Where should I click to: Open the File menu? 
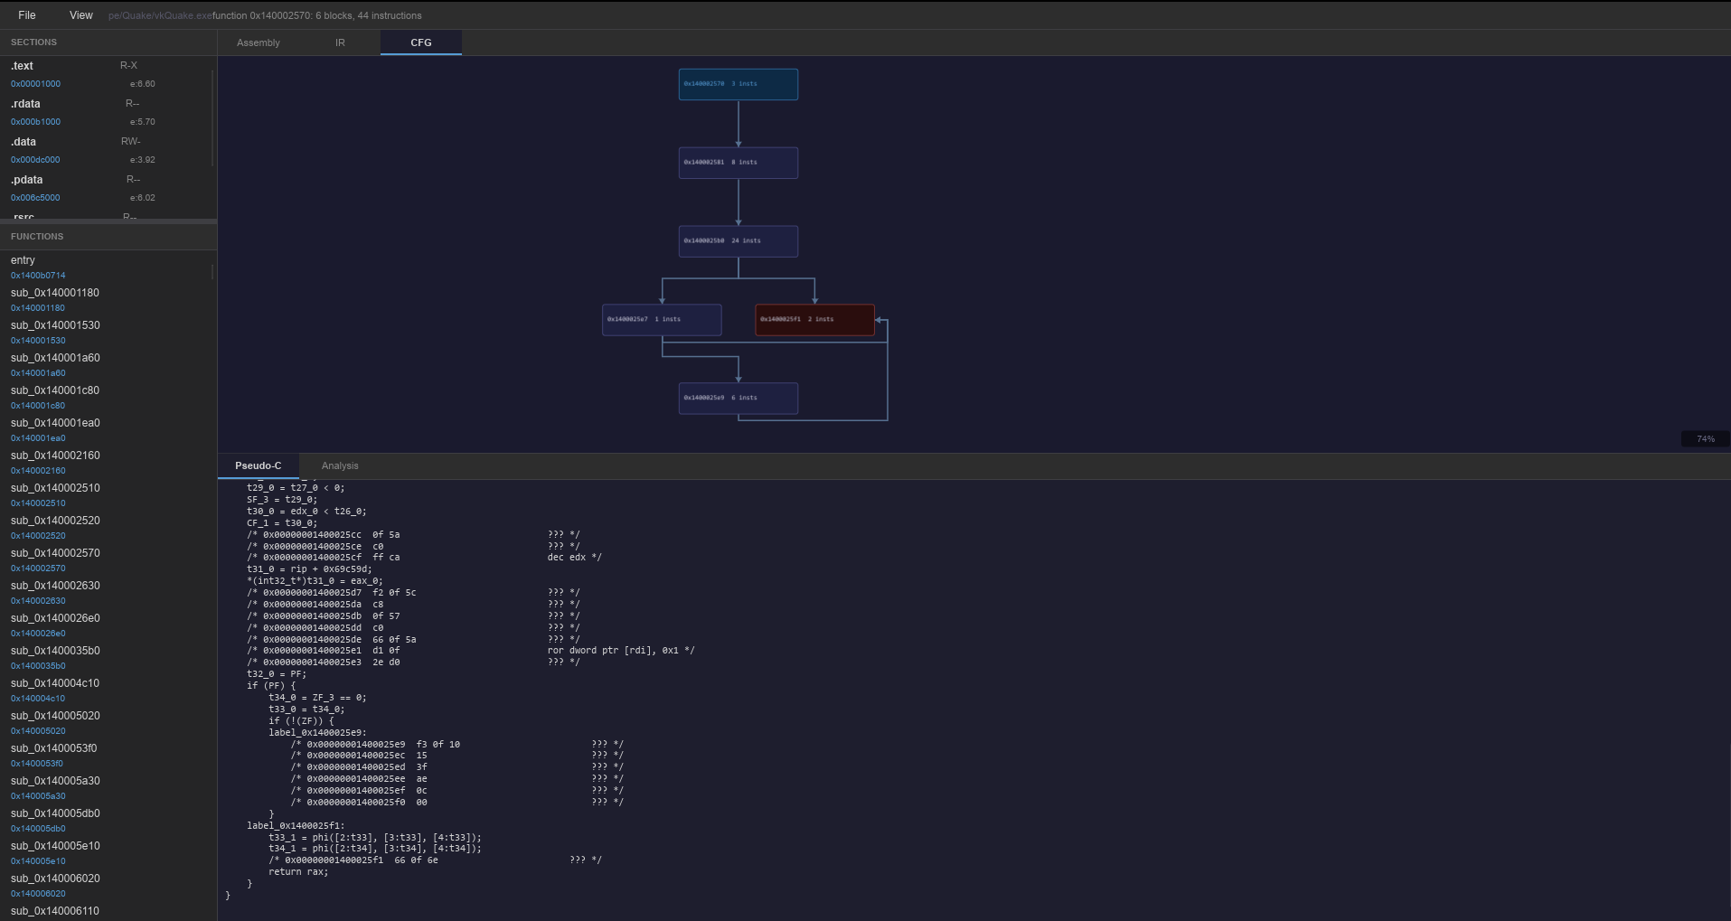[27, 15]
